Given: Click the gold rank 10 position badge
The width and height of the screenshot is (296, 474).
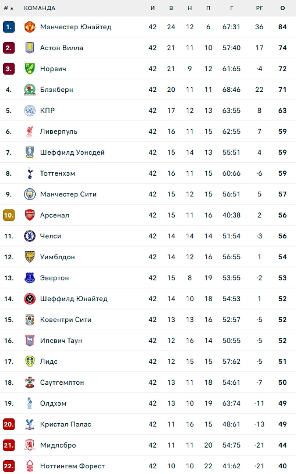Looking at the screenshot, I should [9, 215].
